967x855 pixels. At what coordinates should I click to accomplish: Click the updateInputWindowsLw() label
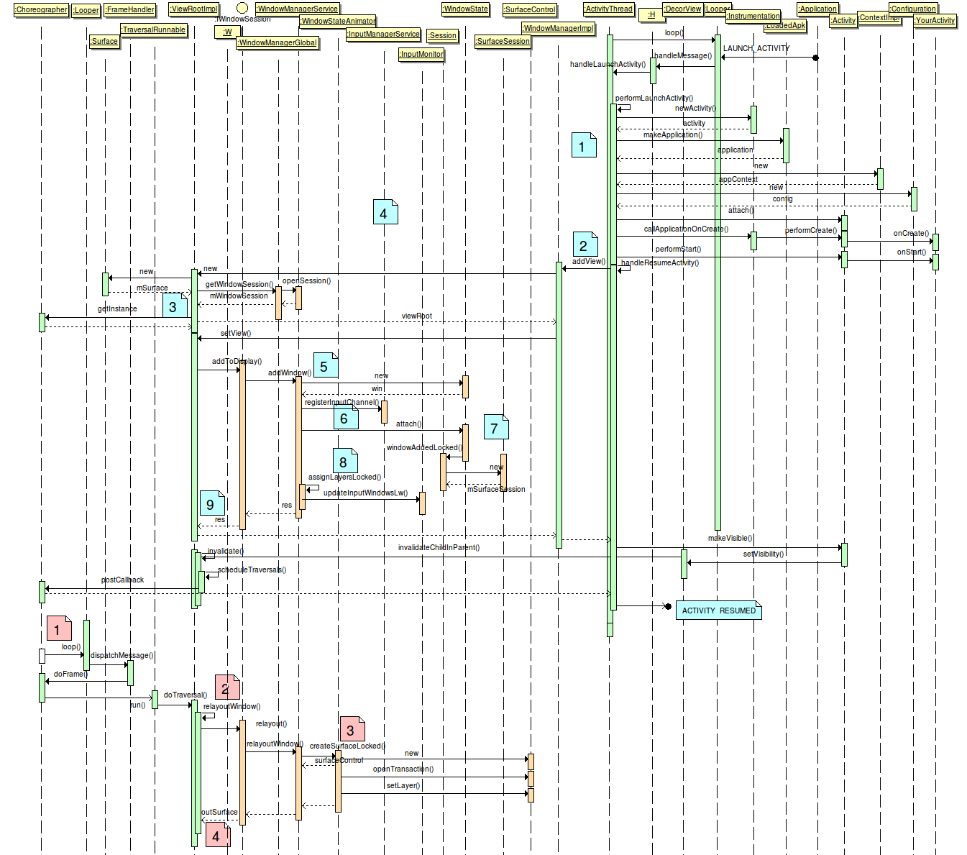[365, 493]
